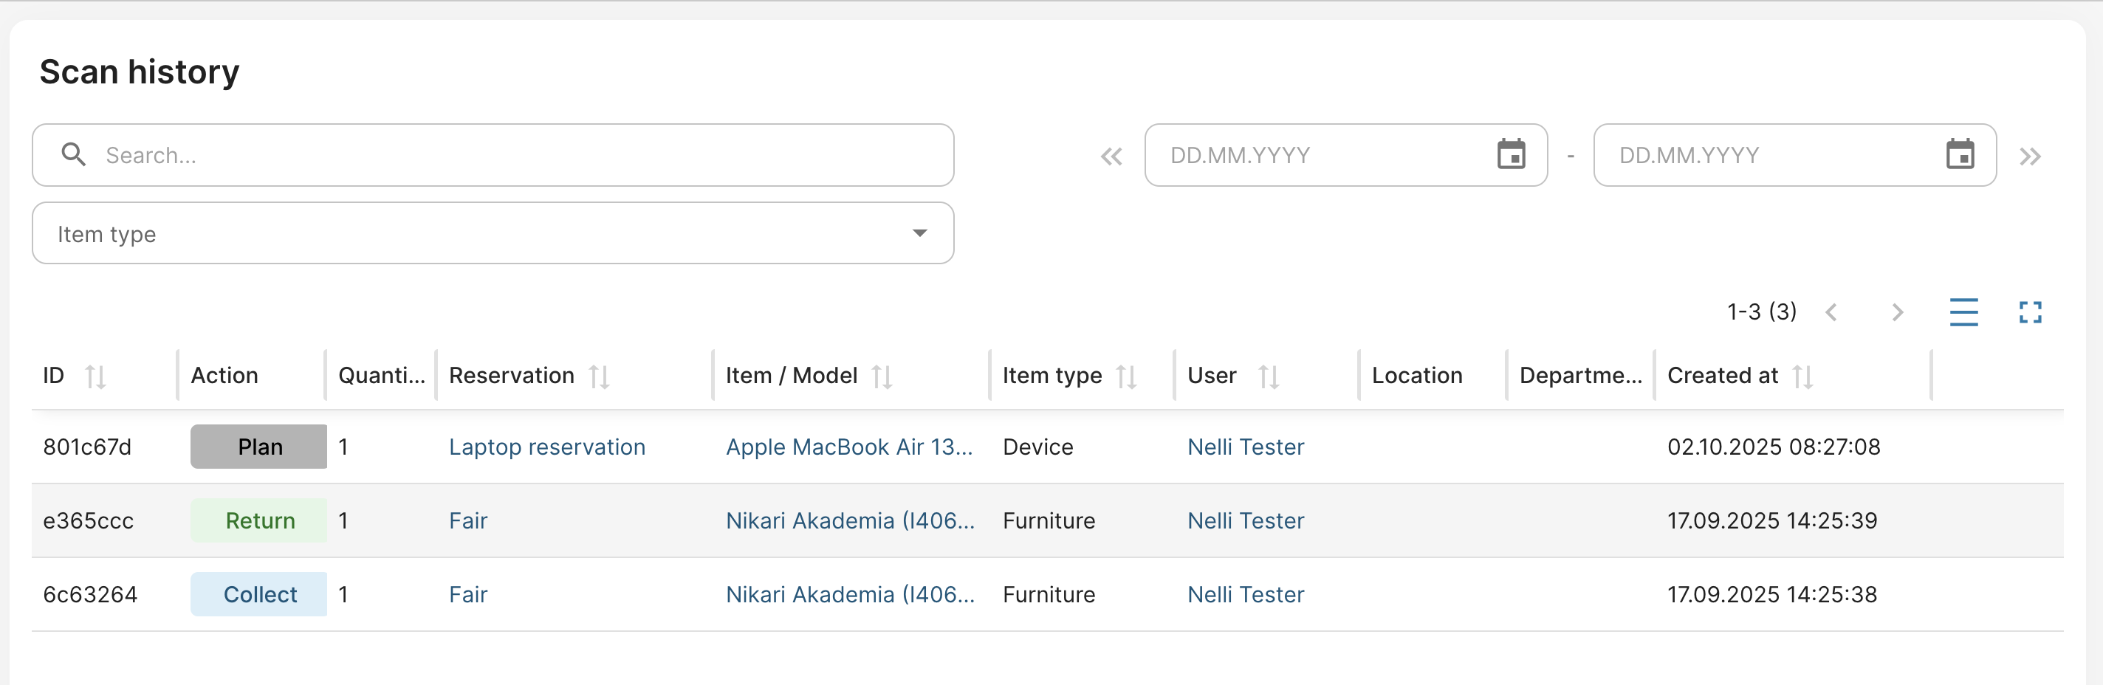
Task: Sort by the Item / Model column
Action: click(882, 376)
